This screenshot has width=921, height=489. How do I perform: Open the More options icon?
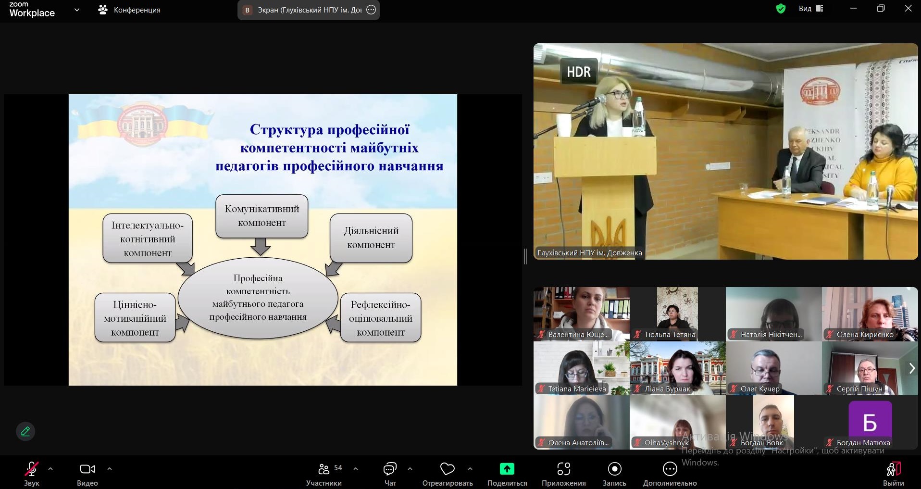pos(670,469)
